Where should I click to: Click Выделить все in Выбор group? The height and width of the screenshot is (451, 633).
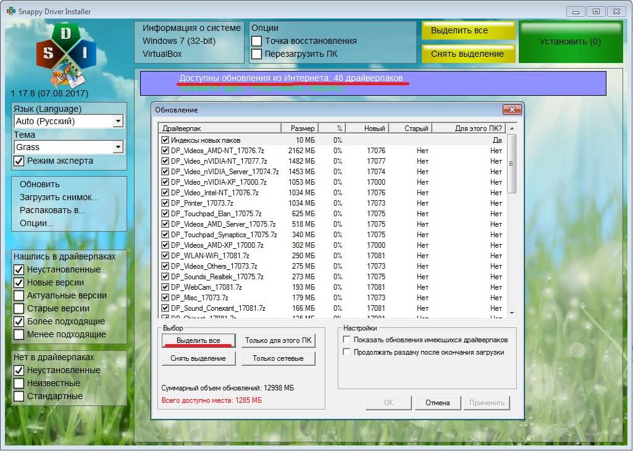(198, 340)
